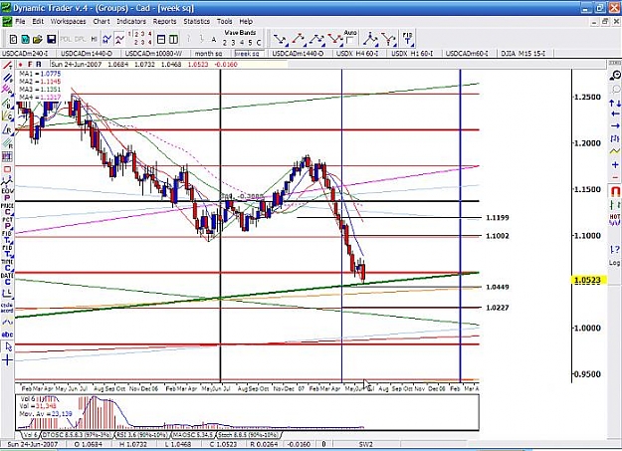Open the Statistics menu
This screenshot has width=622, height=451.
tap(196, 22)
